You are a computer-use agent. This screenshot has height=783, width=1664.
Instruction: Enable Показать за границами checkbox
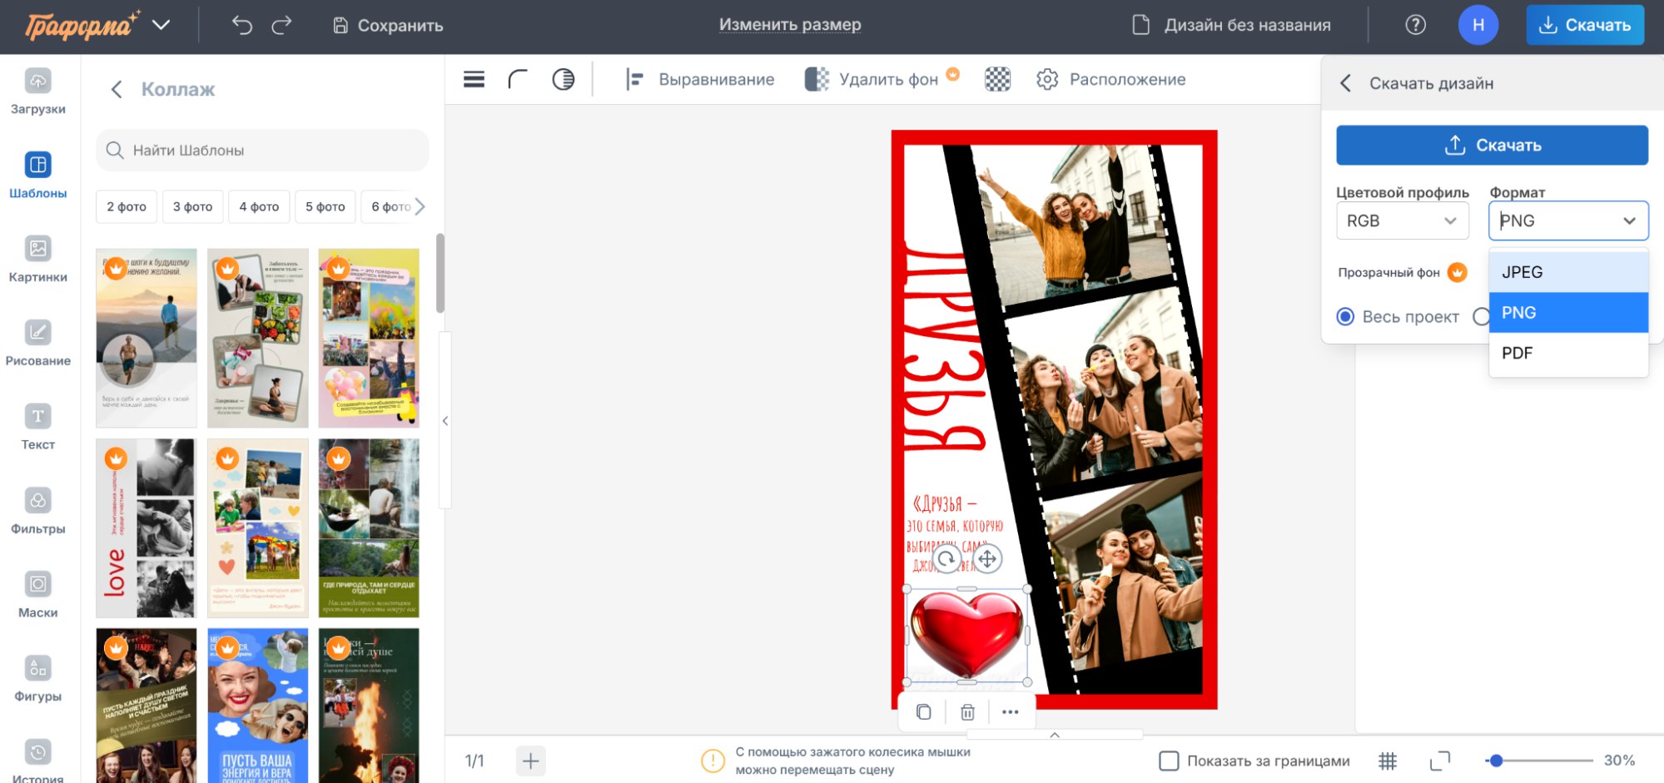1169,761
